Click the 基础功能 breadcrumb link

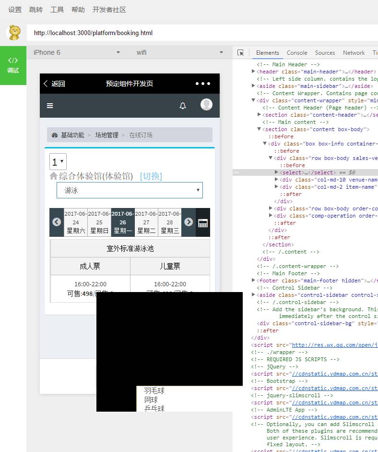[72, 135]
